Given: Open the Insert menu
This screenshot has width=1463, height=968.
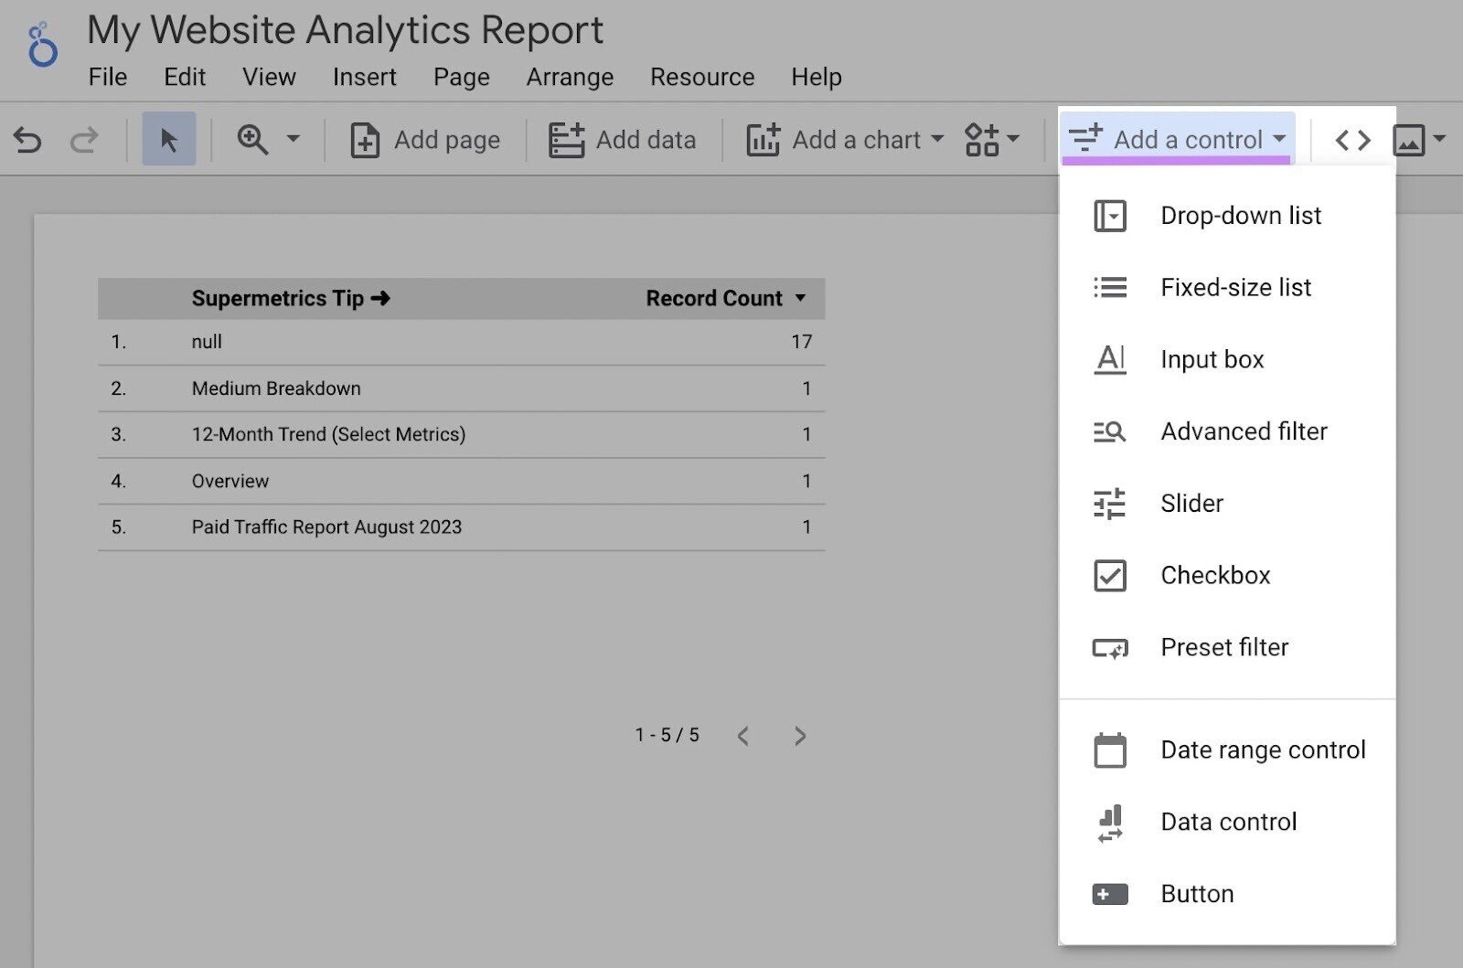Looking at the screenshot, I should point(364,77).
